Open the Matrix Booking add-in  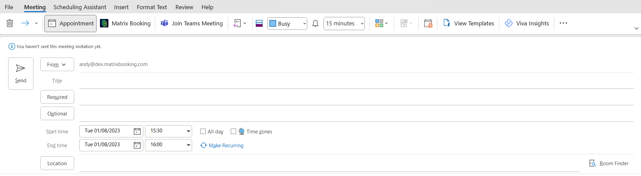pyautogui.click(x=125, y=23)
